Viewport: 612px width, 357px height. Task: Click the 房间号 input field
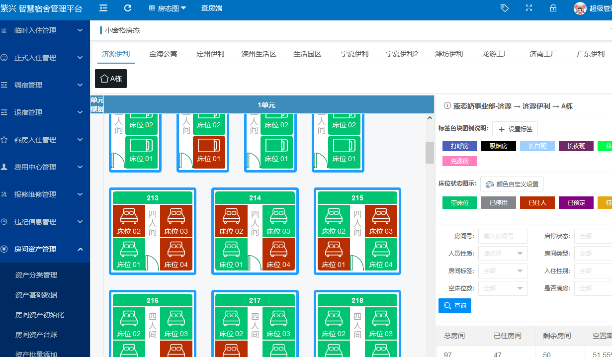coord(503,236)
